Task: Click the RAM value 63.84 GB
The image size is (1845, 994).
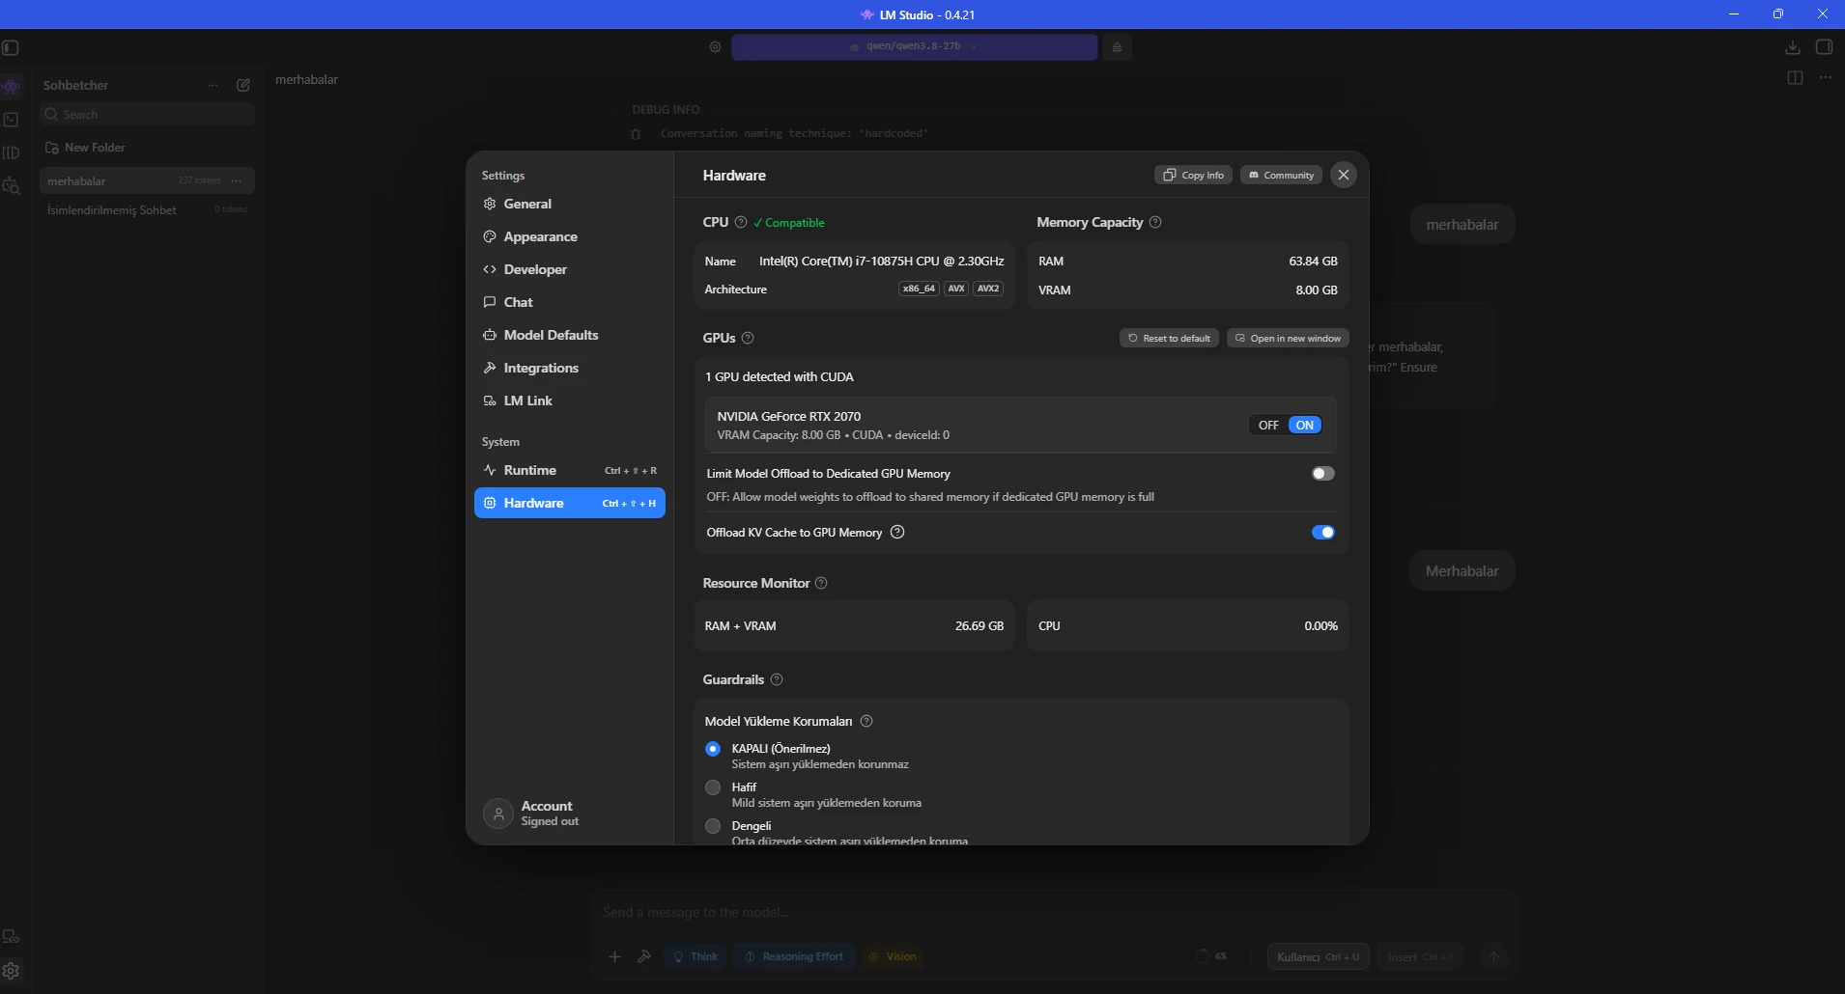Action: tap(1314, 262)
